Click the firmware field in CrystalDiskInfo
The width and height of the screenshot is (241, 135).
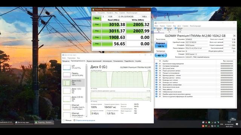(197, 39)
